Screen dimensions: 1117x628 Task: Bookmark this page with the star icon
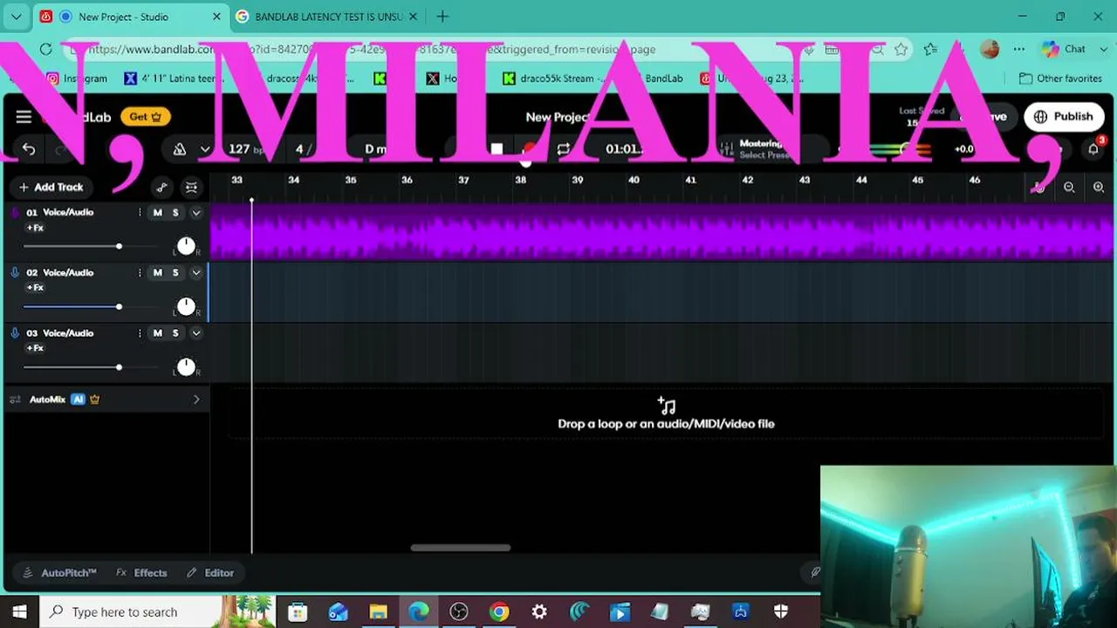pos(901,49)
